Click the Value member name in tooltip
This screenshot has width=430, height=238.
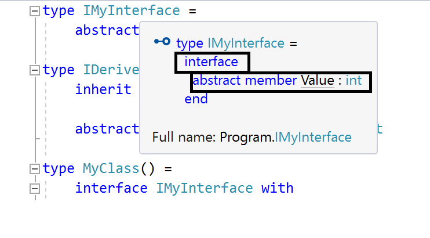(318, 80)
